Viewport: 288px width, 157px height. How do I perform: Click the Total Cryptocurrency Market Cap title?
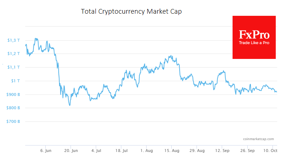click(x=132, y=11)
